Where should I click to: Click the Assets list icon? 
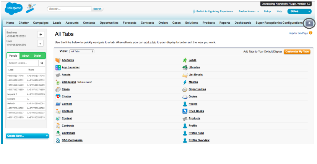58,75
